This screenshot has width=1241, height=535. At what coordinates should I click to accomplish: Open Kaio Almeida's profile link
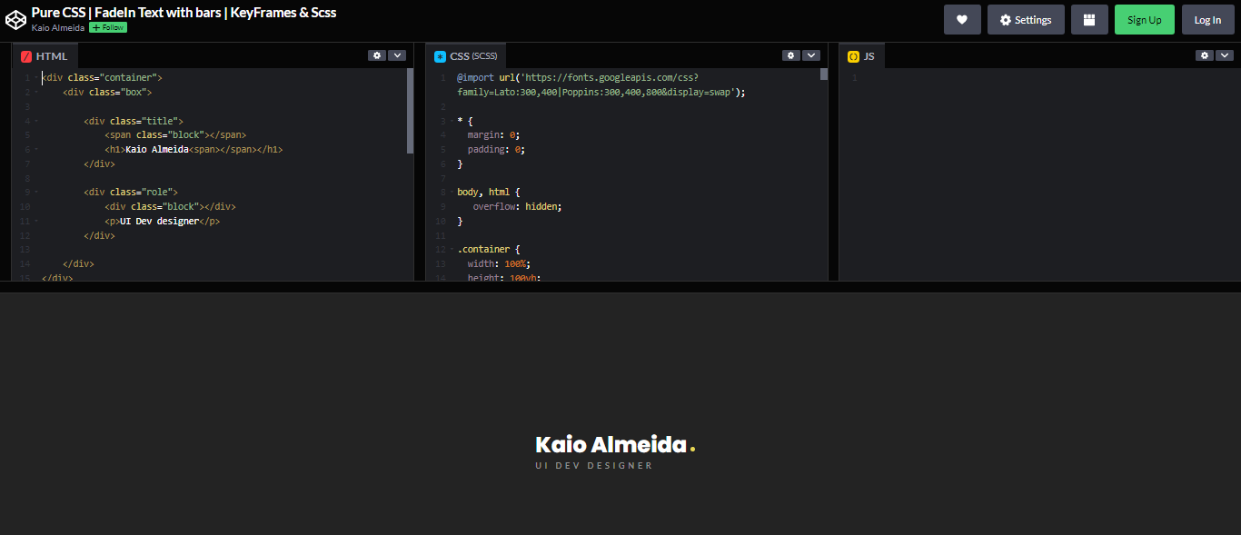click(x=56, y=27)
